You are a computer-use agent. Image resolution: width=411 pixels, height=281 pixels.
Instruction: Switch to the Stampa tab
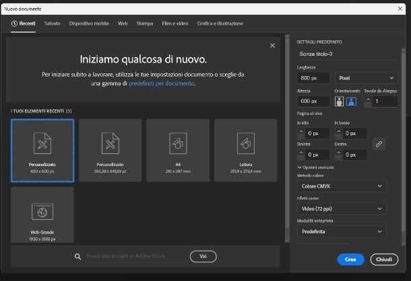click(145, 24)
